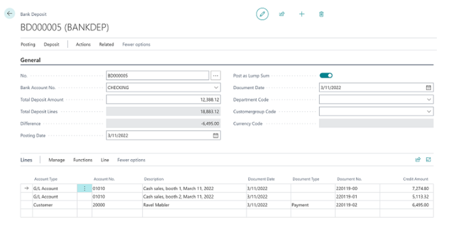Image resolution: width=451 pixels, height=235 pixels.
Task: Delete deposit using trash icon
Action: tap(321, 14)
